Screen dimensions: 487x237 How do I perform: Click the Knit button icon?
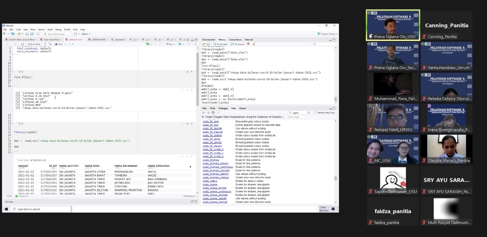[56, 44]
